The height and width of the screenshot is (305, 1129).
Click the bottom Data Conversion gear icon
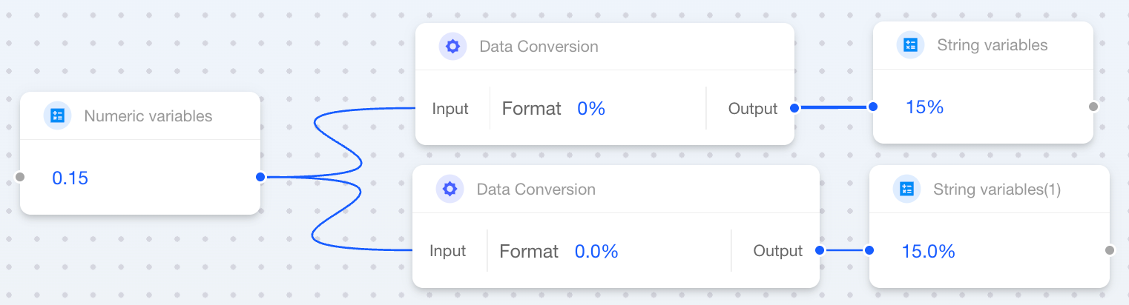click(450, 190)
